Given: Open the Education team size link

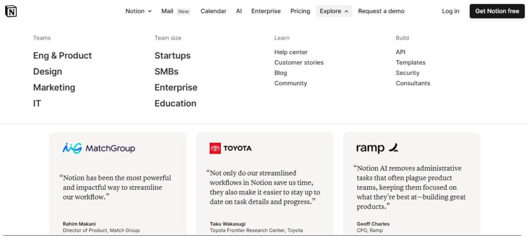Looking at the screenshot, I should point(175,103).
